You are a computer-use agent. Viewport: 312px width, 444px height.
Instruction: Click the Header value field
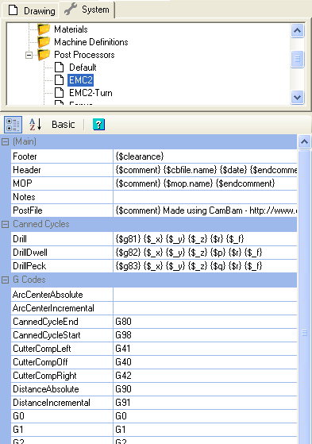coord(205,170)
